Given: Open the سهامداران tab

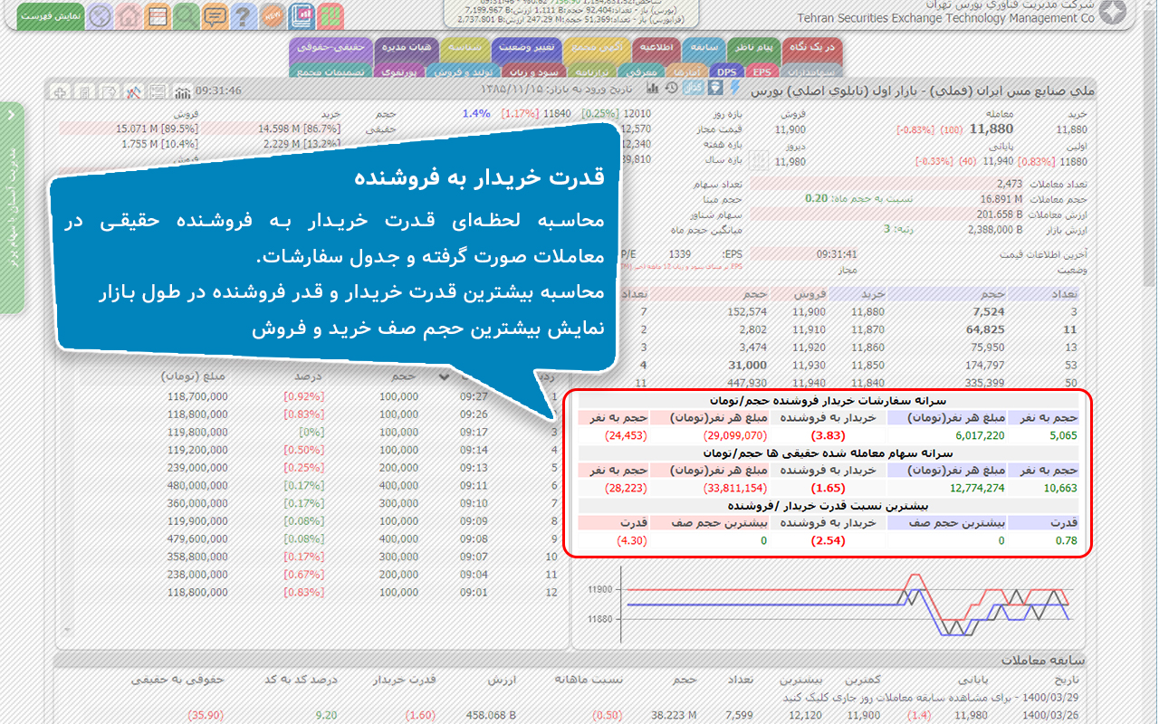Looking at the screenshot, I should click(x=810, y=71).
